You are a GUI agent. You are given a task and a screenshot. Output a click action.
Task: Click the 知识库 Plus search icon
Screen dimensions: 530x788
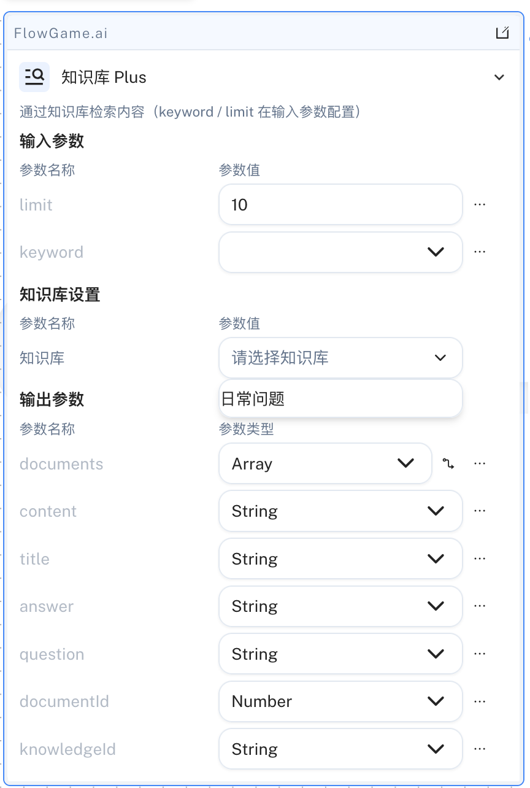(x=34, y=77)
